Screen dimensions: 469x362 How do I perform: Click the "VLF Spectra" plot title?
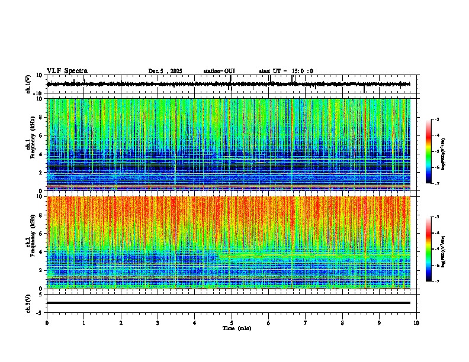click(67, 70)
